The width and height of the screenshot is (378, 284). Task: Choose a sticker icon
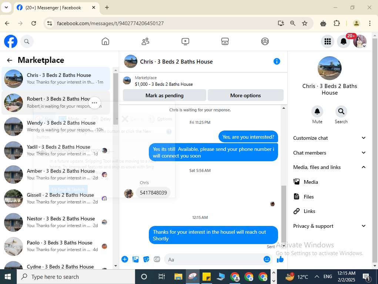click(x=146, y=260)
